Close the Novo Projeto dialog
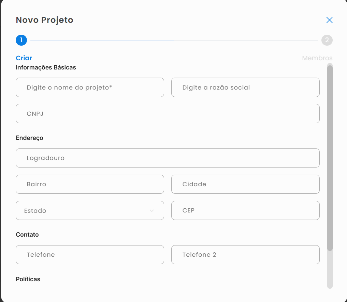Screen dimensions: 347x302 click(x=329, y=20)
